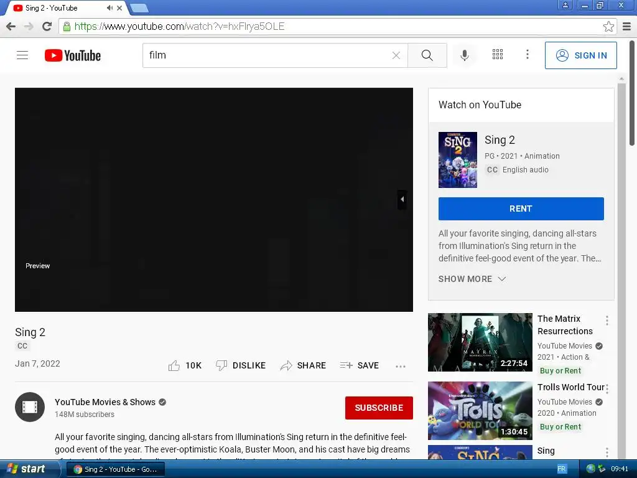Collapse side panel arrow on video player
The height and width of the screenshot is (478, 637).
click(402, 199)
